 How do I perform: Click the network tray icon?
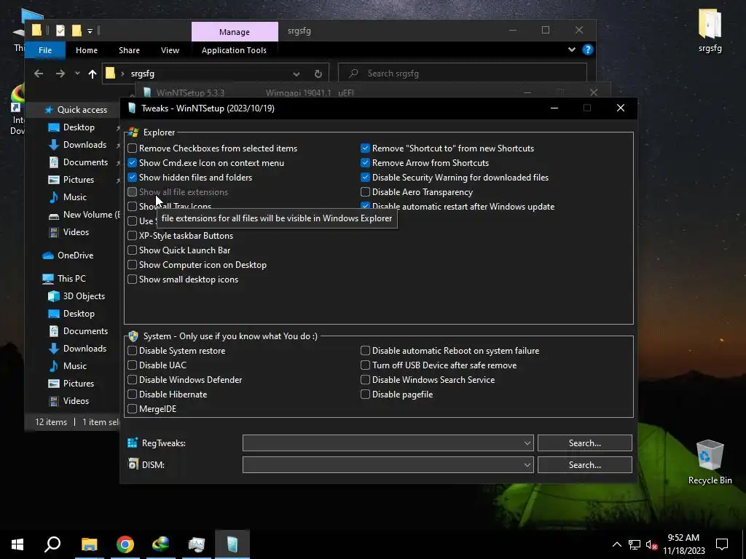point(635,544)
